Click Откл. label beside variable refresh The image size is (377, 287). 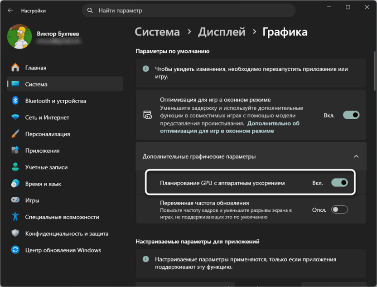click(x=319, y=210)
